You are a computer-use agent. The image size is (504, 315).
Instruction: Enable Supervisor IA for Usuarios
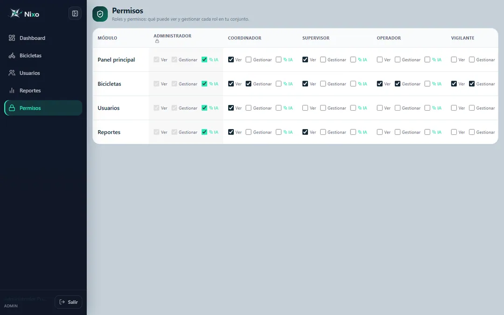[353, 108]
